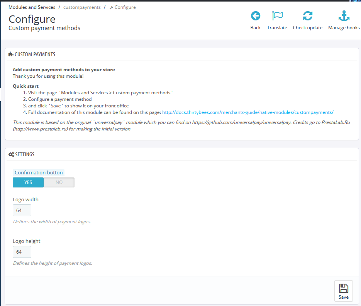The height and width of the screenshot is (306, 361).
Task: Click the Configure page title
Action: coord(32,19)
